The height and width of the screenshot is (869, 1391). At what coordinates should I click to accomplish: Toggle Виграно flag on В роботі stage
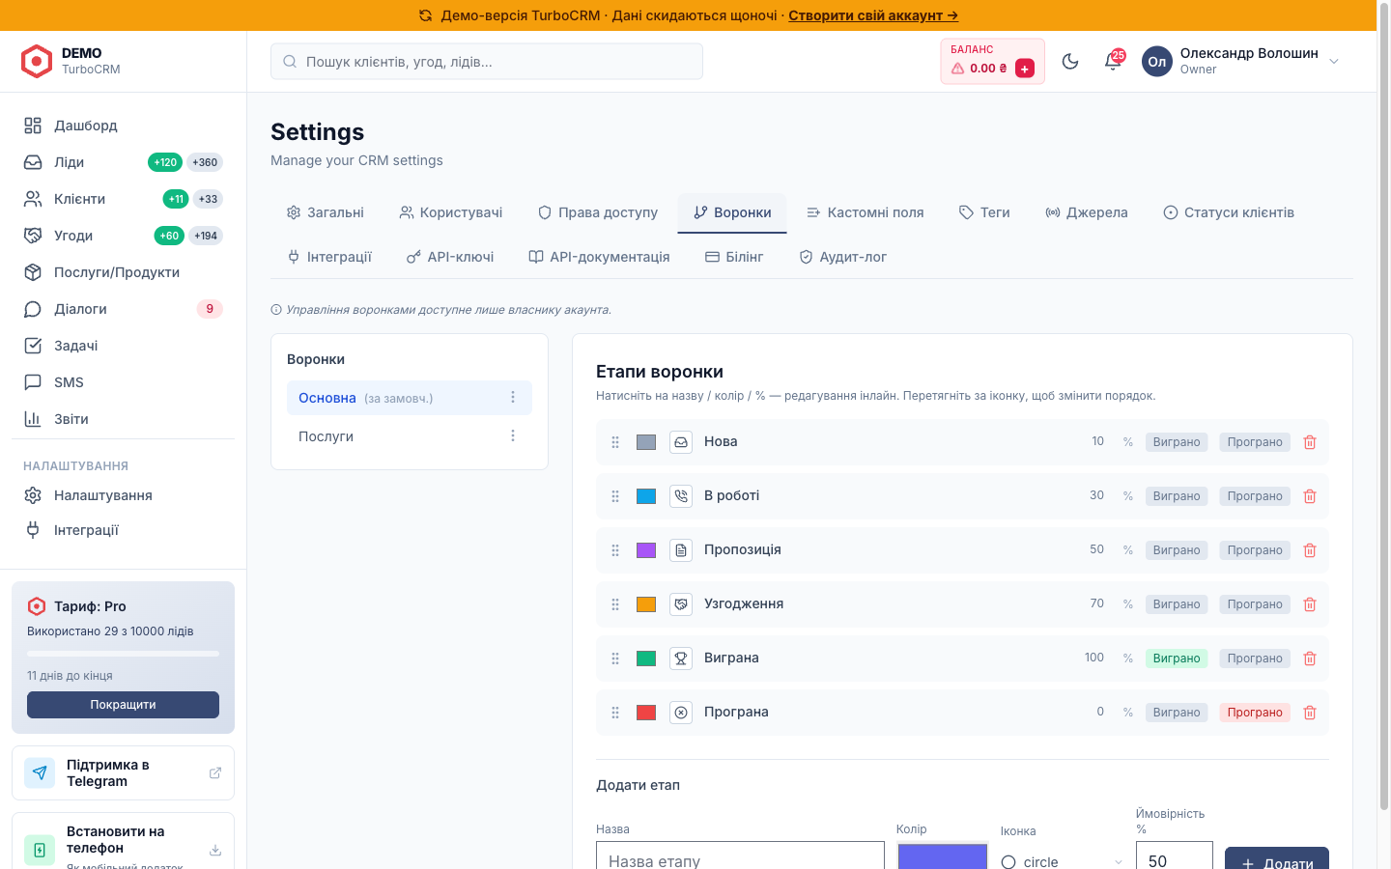[1177, 496]
